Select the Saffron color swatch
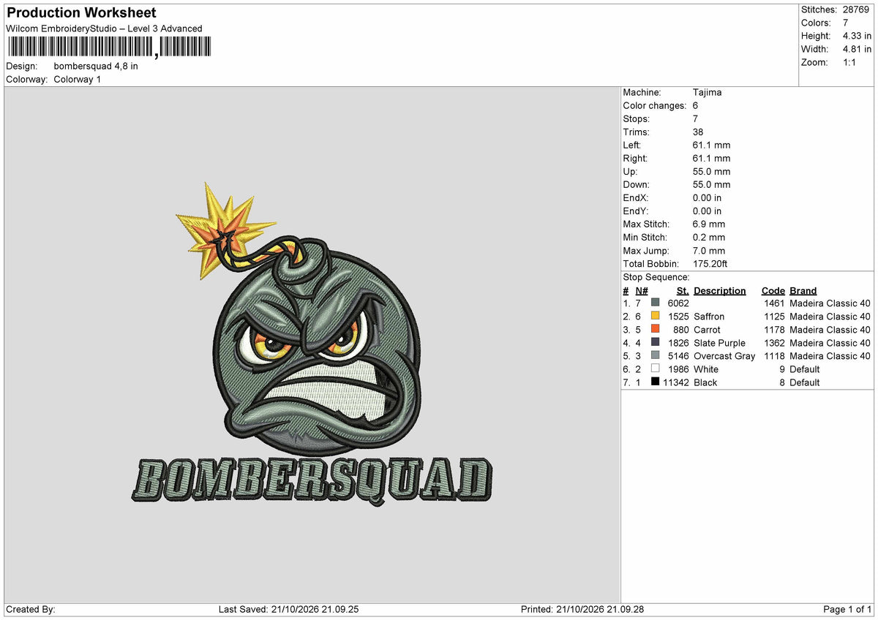 coord(656,316)
